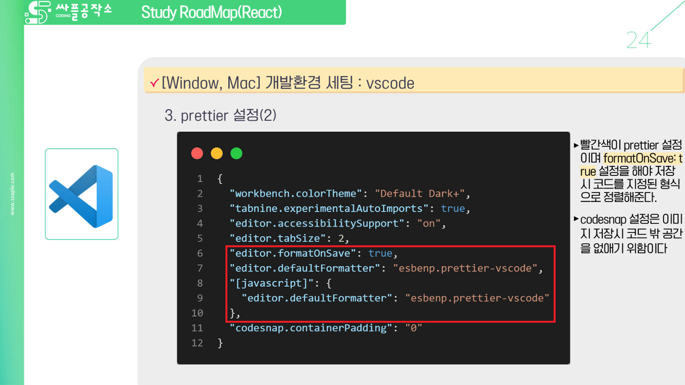The image size is (685, 385).
Task: Click the "workbench.colorTheme" key in the code
Action: click(296, 194)
